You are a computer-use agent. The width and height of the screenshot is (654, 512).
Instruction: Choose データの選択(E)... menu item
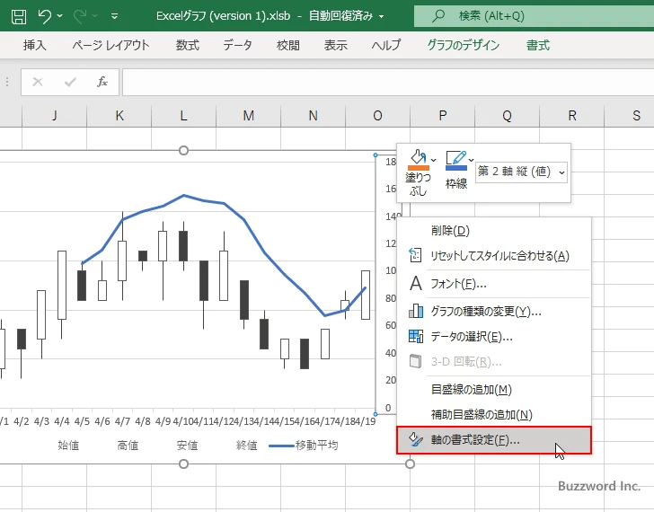[494, 337]
